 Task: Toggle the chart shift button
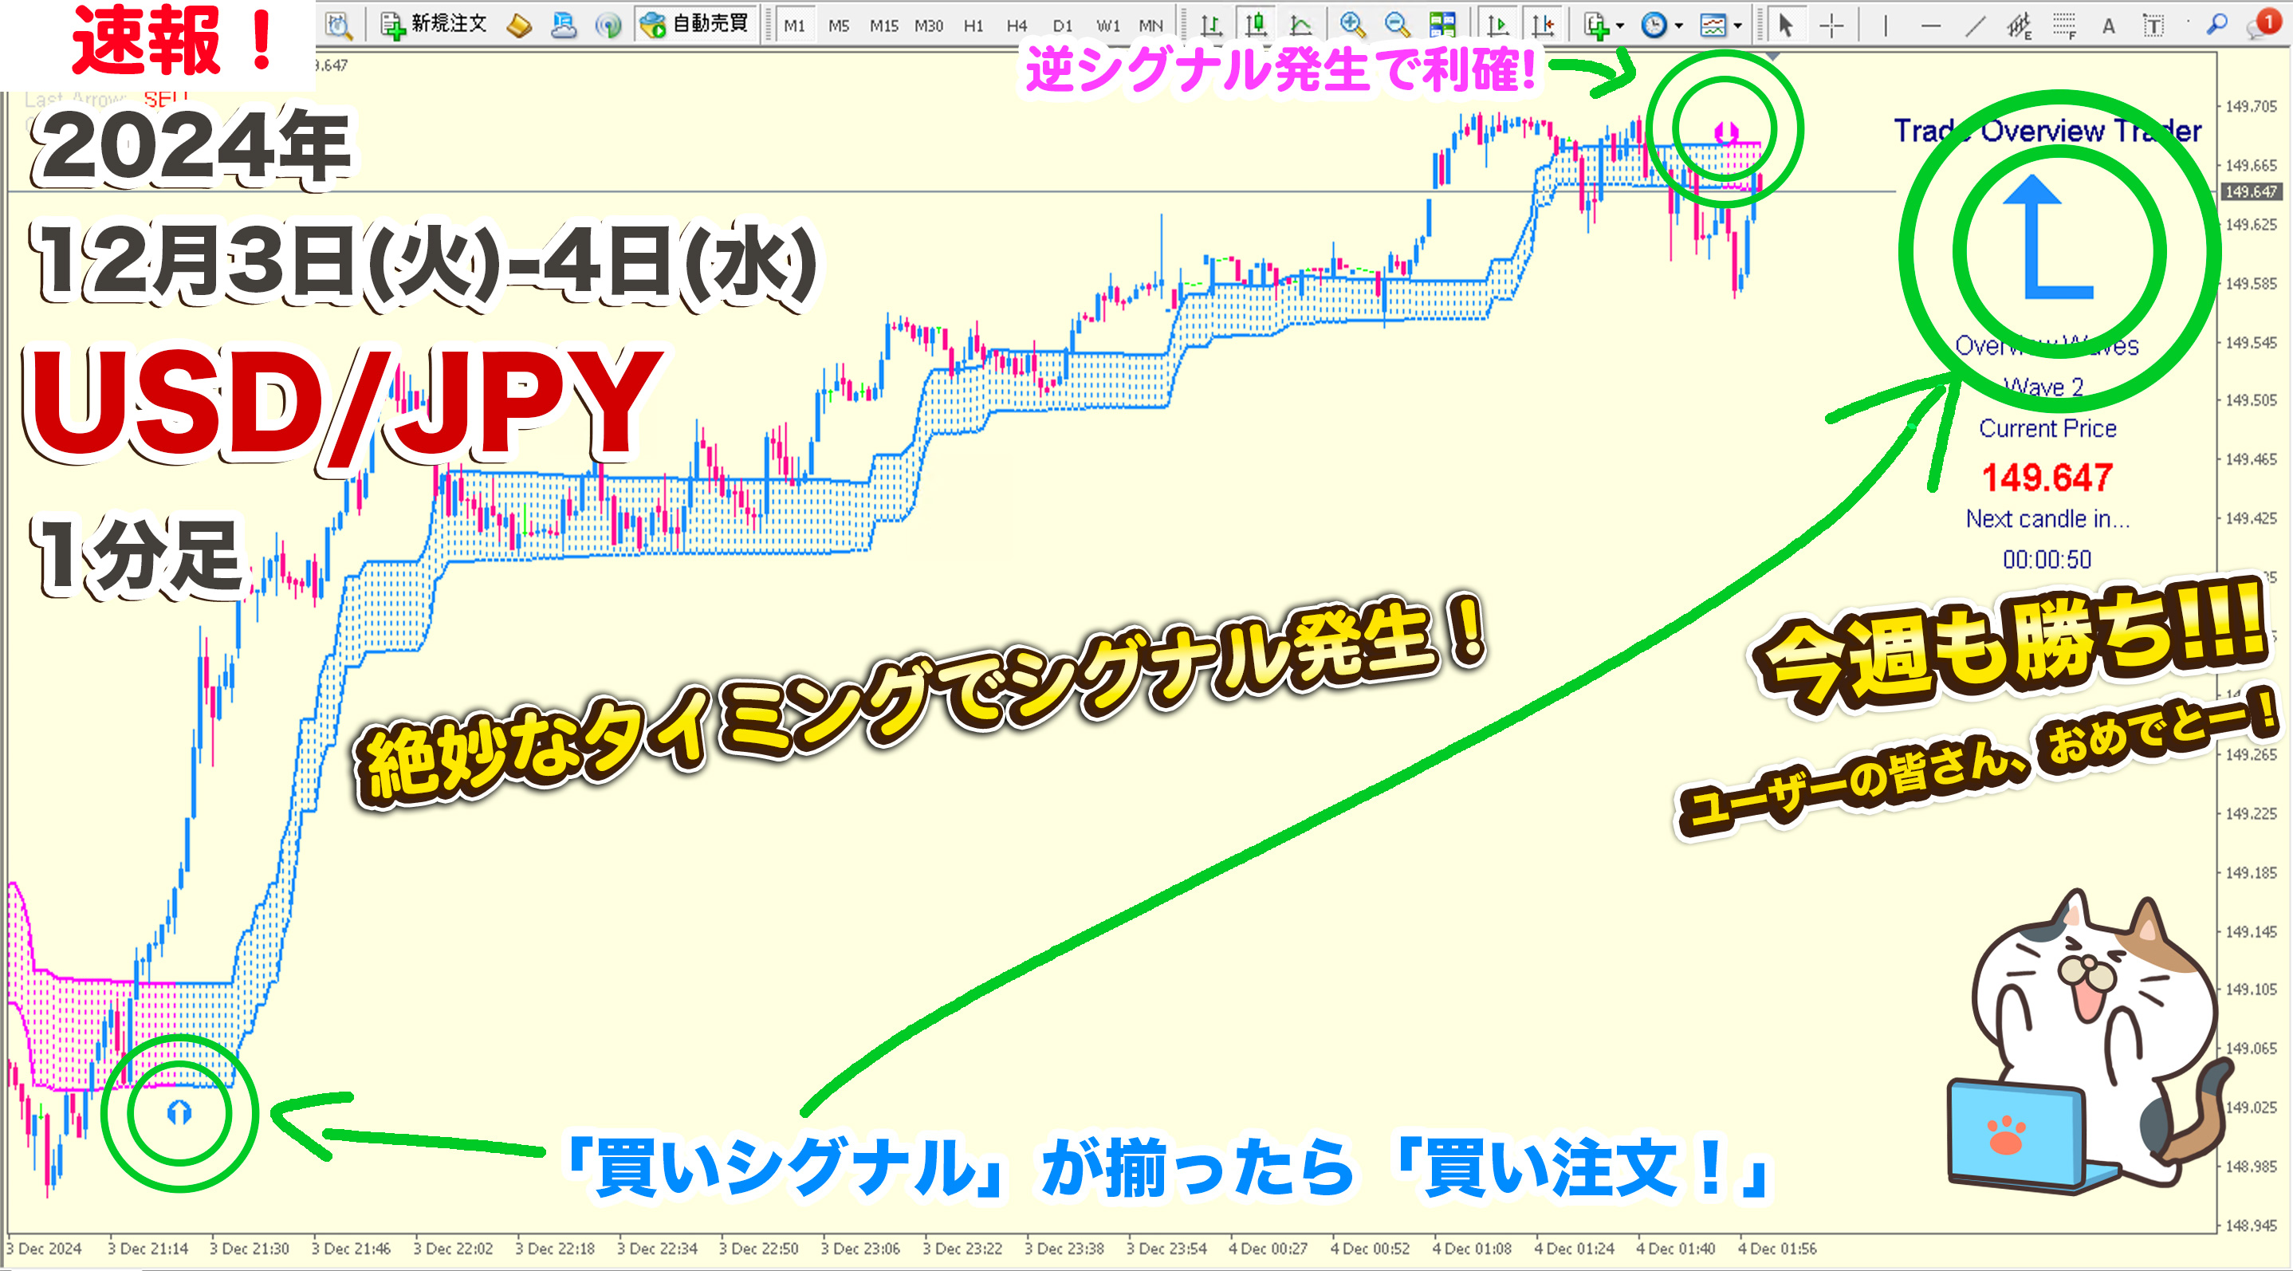[x=1543, y=25]
